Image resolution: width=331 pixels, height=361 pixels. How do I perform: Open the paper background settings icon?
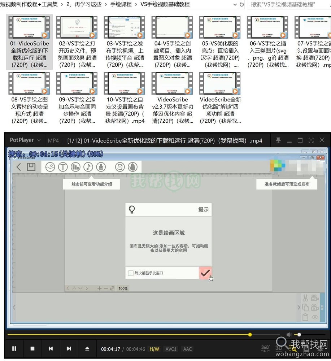[120, 167]
